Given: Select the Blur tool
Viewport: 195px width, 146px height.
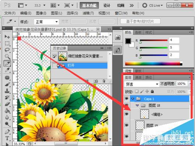Looking at the screenshot, I should (7, 117).
